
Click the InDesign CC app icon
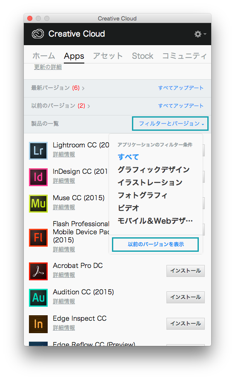[38, 177]
